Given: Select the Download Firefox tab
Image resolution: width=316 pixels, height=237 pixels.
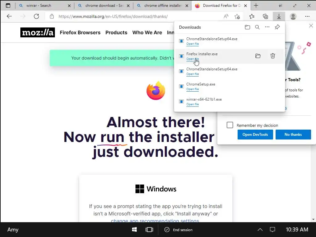Looking at the screenshot, I should point(220,6).
